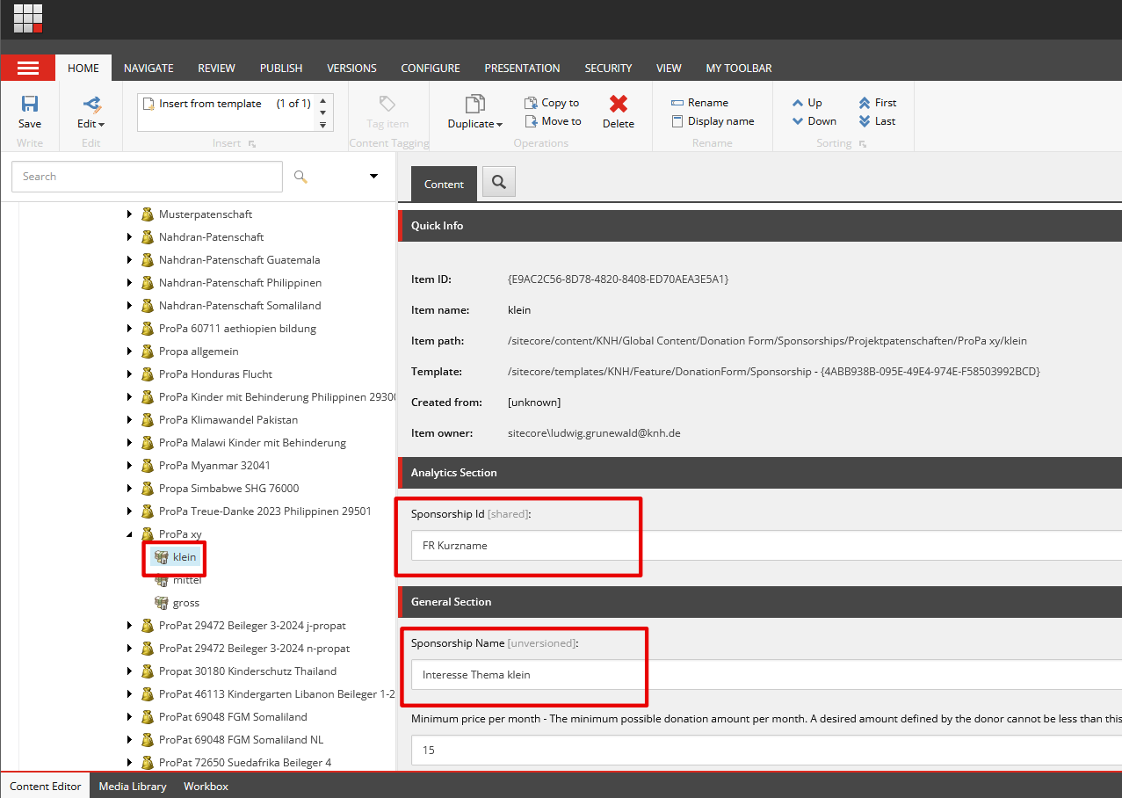Collapse the Quick Info section header
The image size is (1122, 798).
(761, 226)
